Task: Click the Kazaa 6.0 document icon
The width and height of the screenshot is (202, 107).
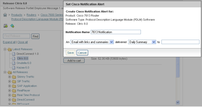Action: 14,68
